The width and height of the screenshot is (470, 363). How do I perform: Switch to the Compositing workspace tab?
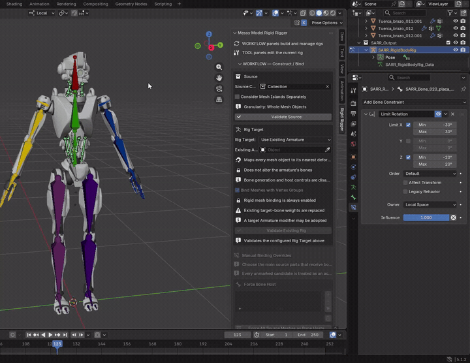point(95,4)
